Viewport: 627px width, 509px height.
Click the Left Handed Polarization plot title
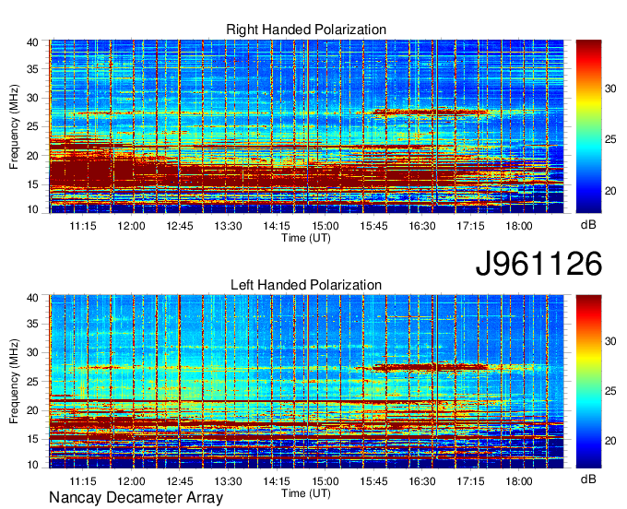tap(306, 285)
